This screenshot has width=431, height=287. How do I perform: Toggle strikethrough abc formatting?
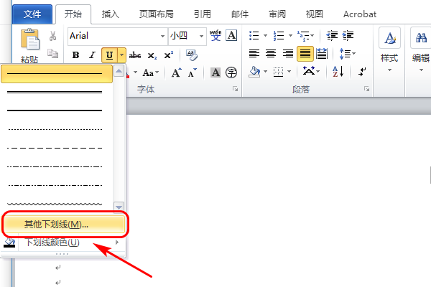pos(135,55)
